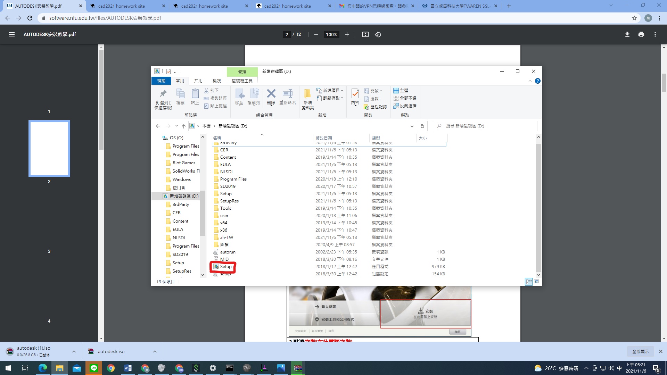The image size is (667, 375).
Task: Click the 複製路徑 copy path button
Action: click(215, 98)
